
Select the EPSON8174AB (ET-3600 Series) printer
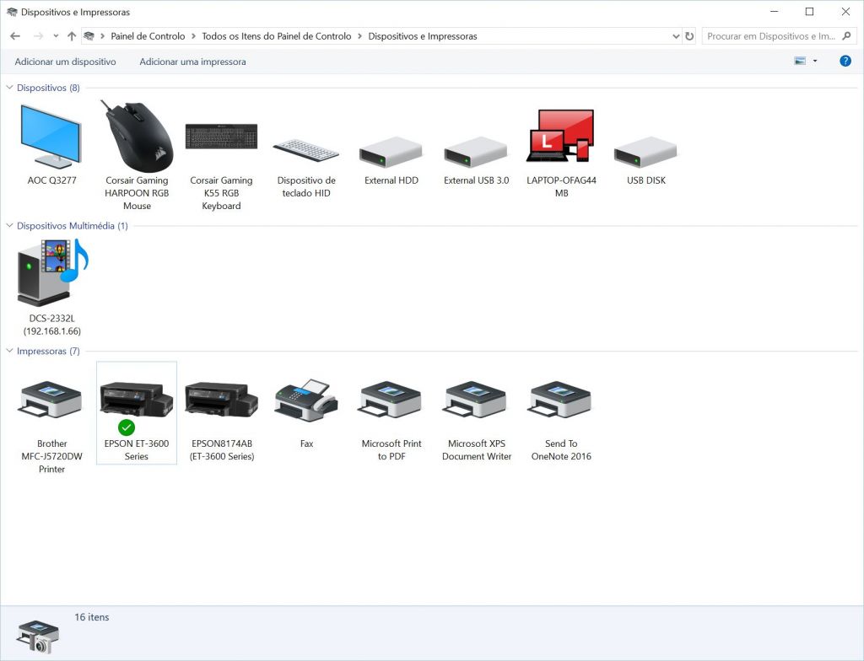pyautogui.click(x=222, y=420)
